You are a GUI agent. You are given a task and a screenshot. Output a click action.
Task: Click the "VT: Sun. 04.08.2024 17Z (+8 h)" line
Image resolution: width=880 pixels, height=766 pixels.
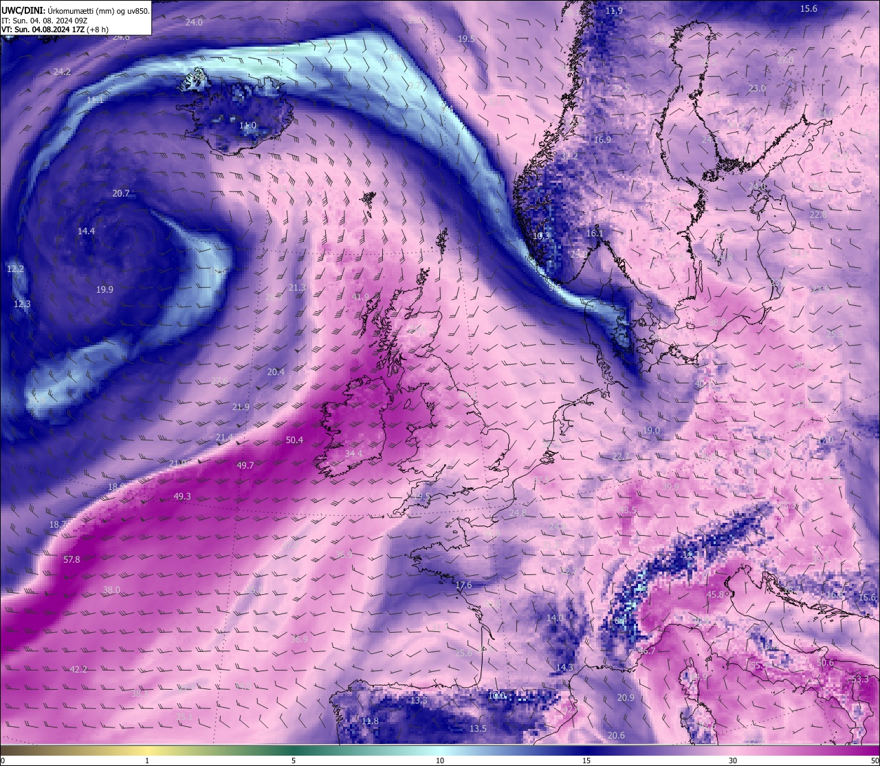point(55,30)
